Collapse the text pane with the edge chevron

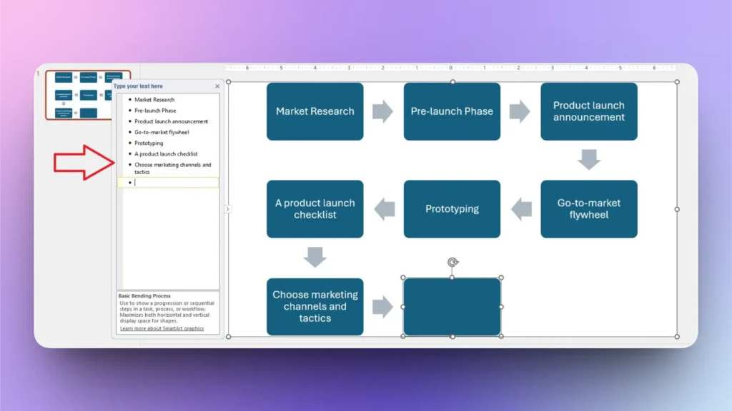tap(227, 209)
